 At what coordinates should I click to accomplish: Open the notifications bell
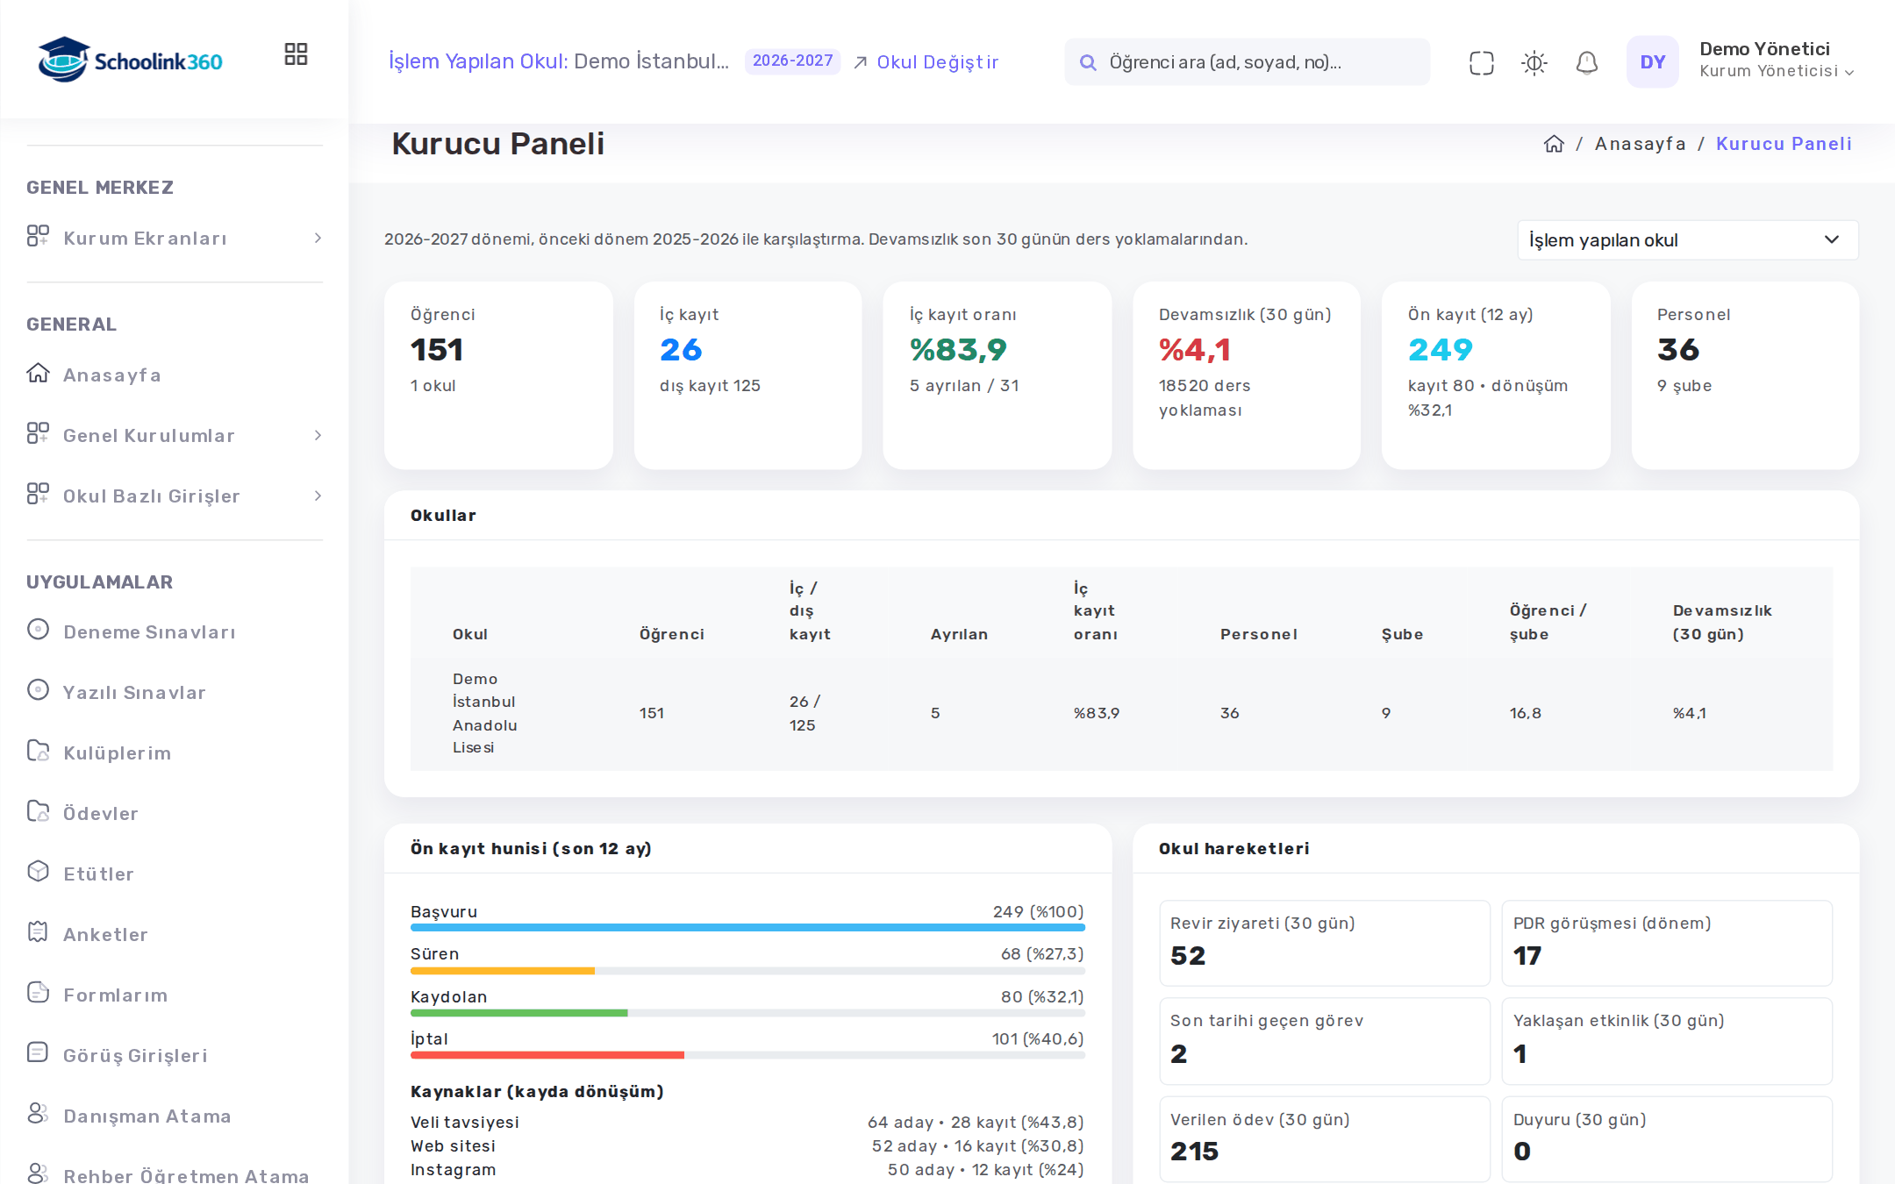pyautogui.click(x=1586, y=62)
